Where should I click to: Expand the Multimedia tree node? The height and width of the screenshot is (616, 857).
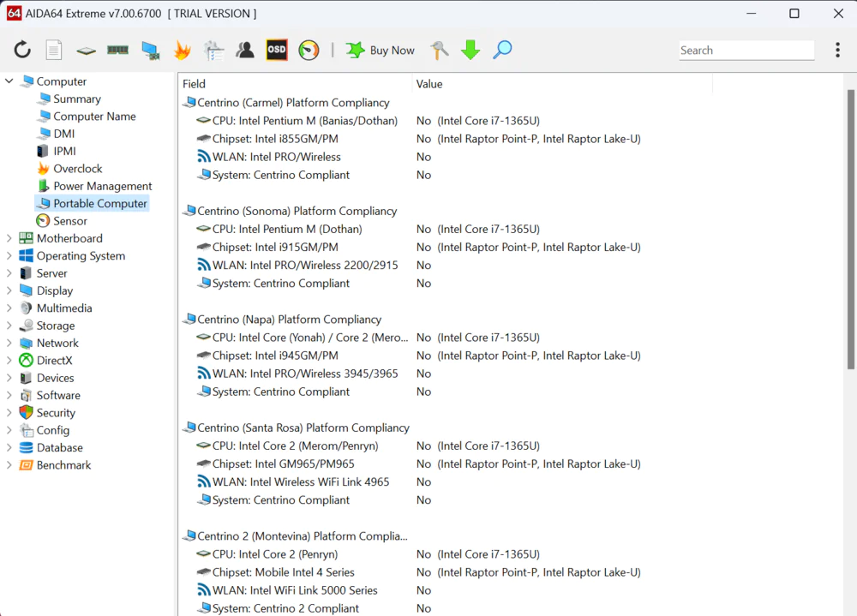9,308
